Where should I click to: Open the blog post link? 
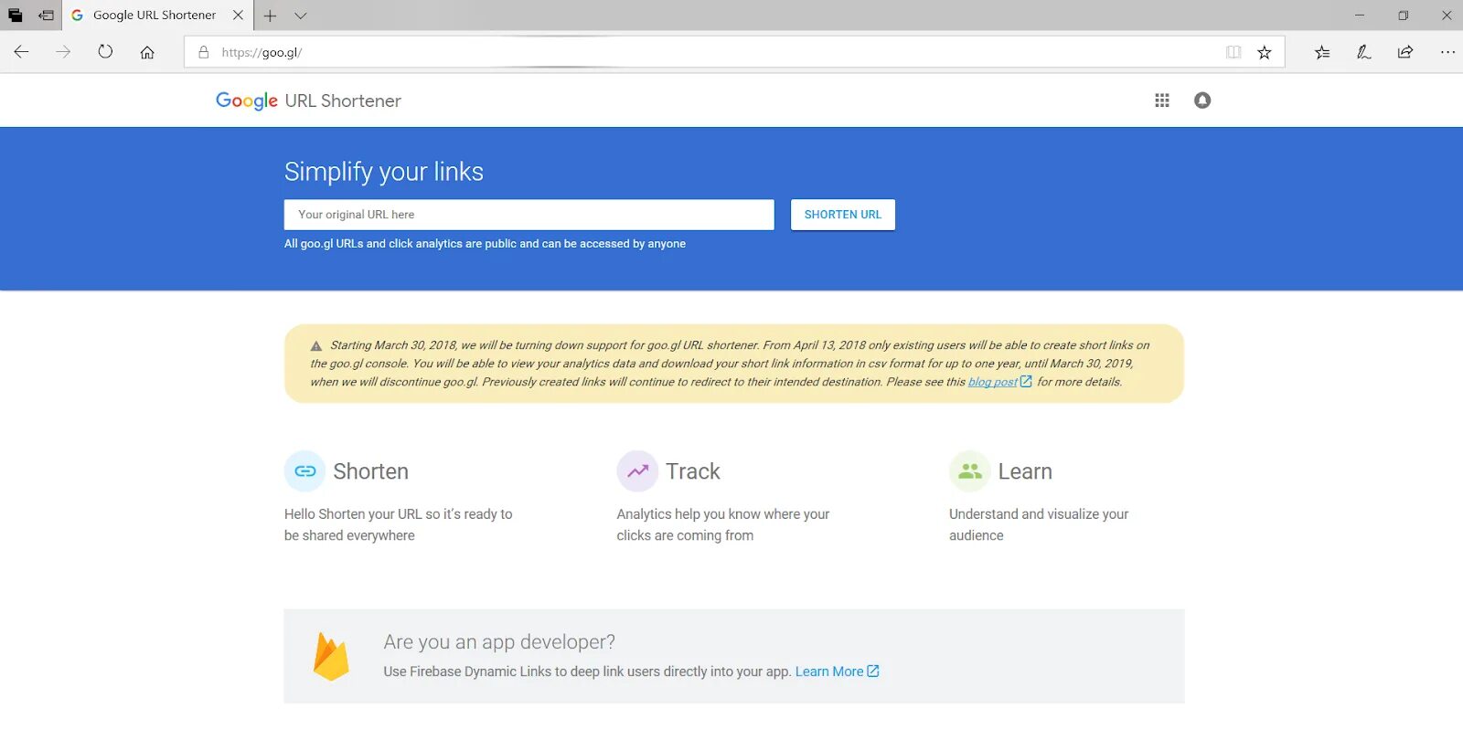click(993, 382)
